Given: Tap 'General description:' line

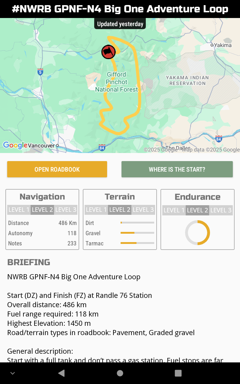Looking at the screenshot, I should 40,351.
